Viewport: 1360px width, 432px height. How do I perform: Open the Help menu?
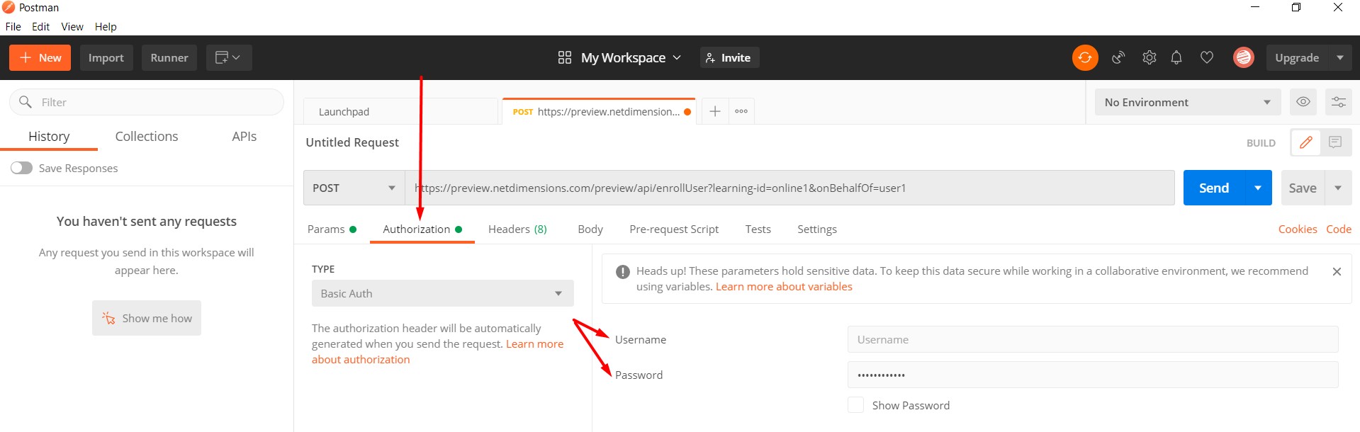click(x=106, y=27)
